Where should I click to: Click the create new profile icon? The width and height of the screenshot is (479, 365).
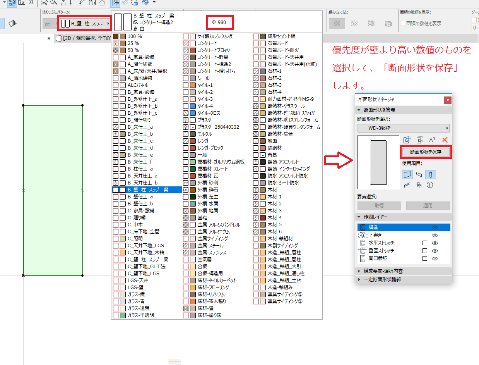[x=407, y=140]
